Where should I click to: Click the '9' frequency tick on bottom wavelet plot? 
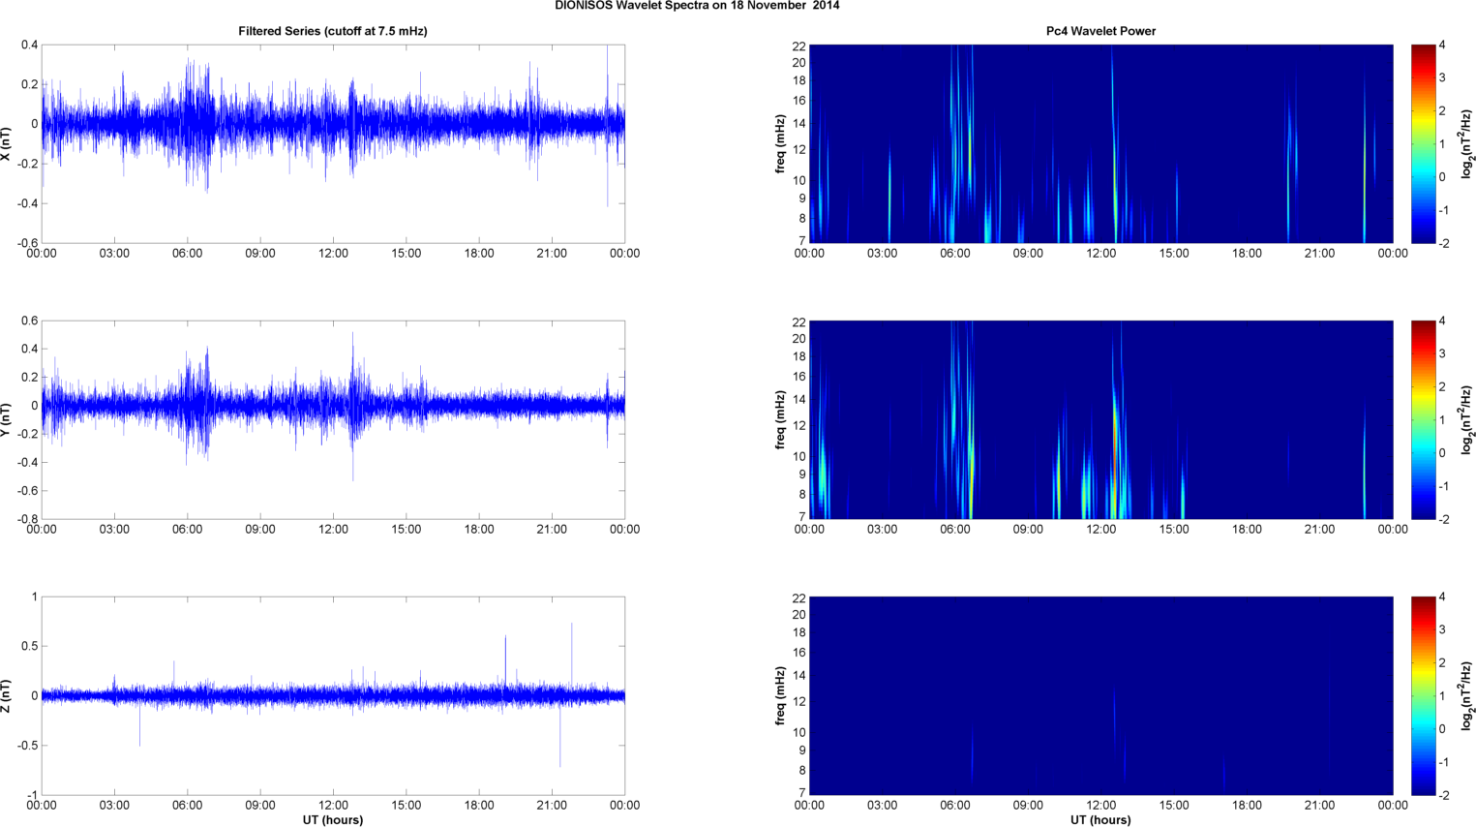click(801, 750)
